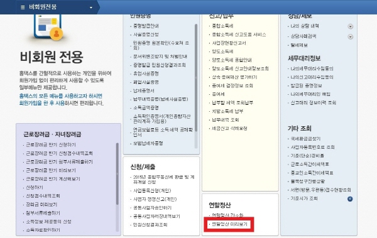Viewport: 377px width, 238px height.
Task: Open 사업등록신청(개인)
Action: [152, 191]
